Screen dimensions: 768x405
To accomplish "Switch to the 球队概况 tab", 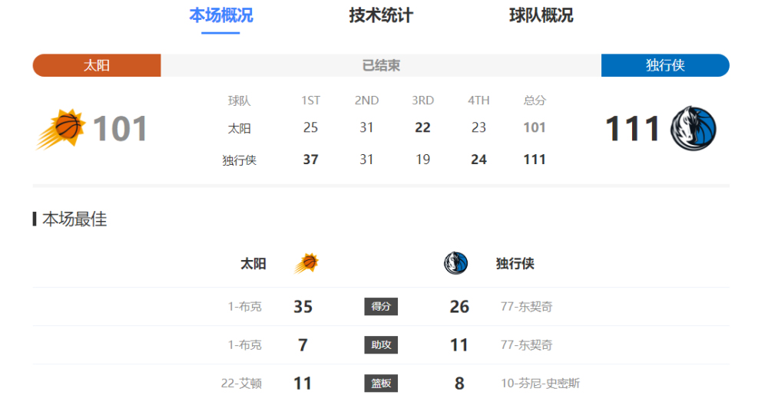I will click(541, 15).
